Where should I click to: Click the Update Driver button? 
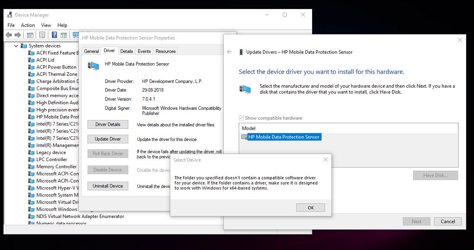108,139
